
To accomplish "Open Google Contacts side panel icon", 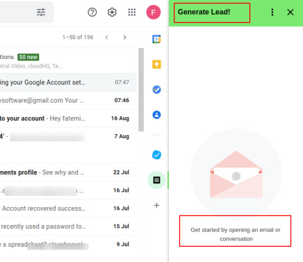I will tap(157, 115).
